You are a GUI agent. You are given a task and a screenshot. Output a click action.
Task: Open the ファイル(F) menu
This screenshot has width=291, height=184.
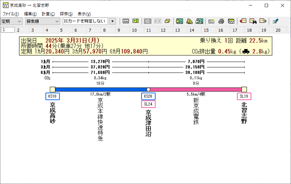[x=11, y=14]
